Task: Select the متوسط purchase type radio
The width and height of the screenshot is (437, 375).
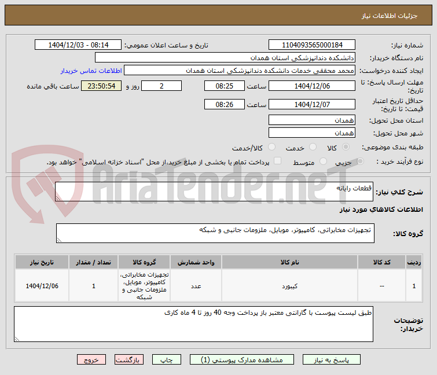Action: tap(323, 161)
